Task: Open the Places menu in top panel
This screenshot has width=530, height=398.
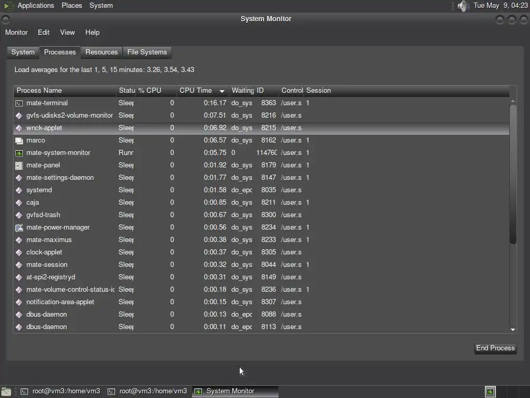Action: (x=71, y=6)
